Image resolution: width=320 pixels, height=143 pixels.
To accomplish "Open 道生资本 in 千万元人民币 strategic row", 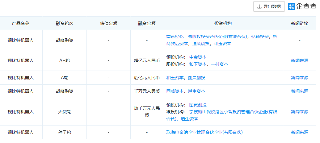I will pyautogui.click(x=196, y=91).
